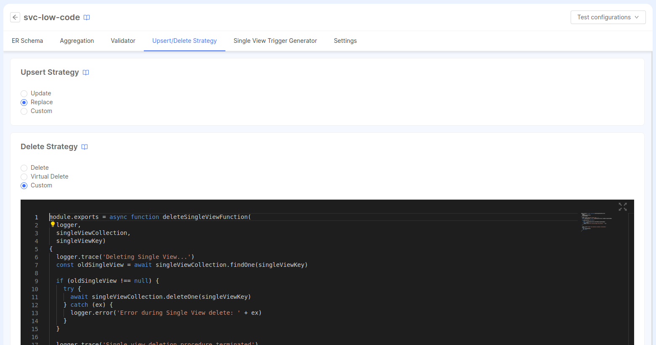Go to the Settings tab
Viewport: 656px width, 345px height.
pos(345,41)
